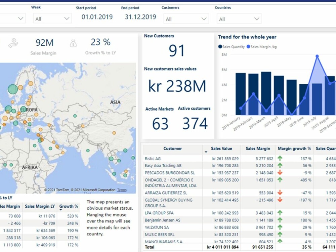
Task: Select PESCADOS BURGONDAR SL customer
Action: (x=170, y=173)
